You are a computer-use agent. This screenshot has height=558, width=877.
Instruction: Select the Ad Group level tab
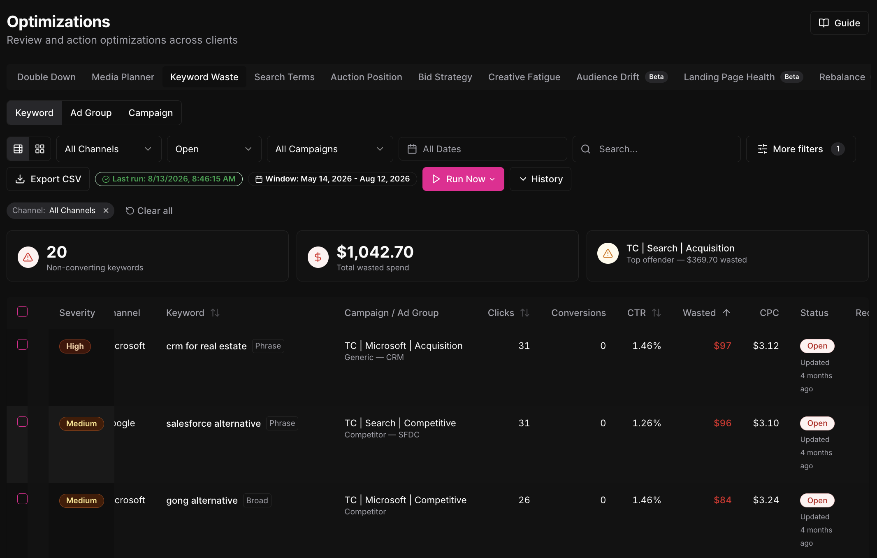click(x=91, y=113)
